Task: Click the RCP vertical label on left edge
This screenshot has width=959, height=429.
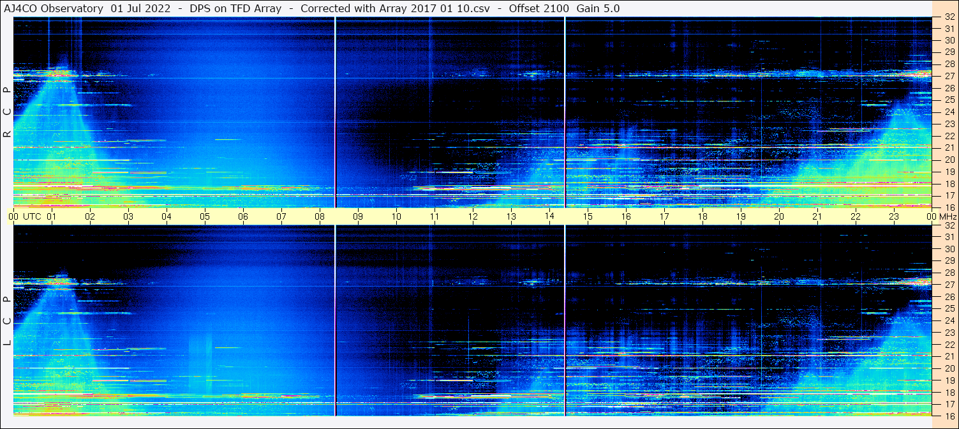Action: [x=7, y=112]
